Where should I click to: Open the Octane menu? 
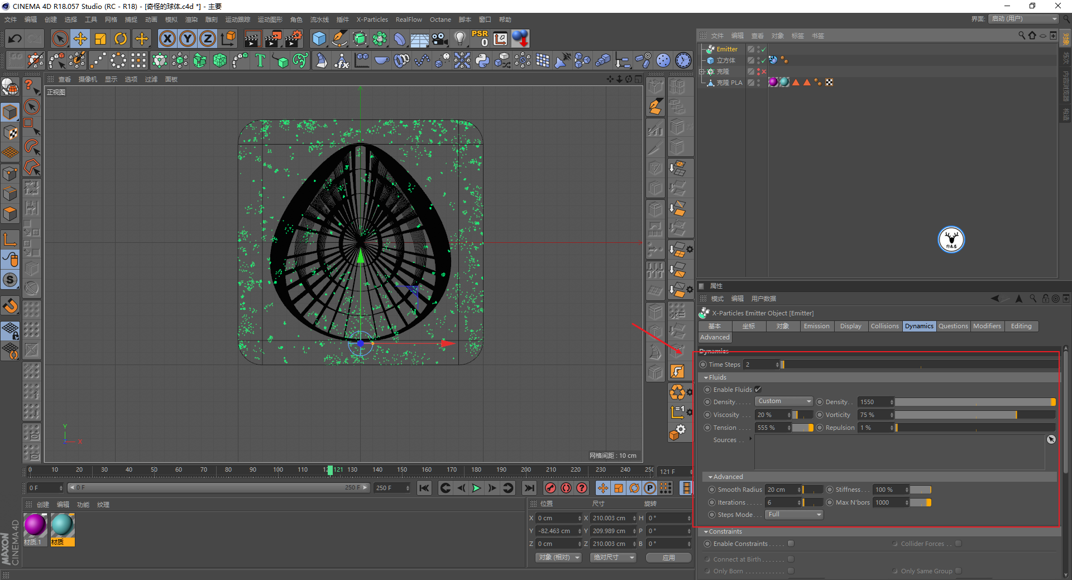[x=440, y=20]
